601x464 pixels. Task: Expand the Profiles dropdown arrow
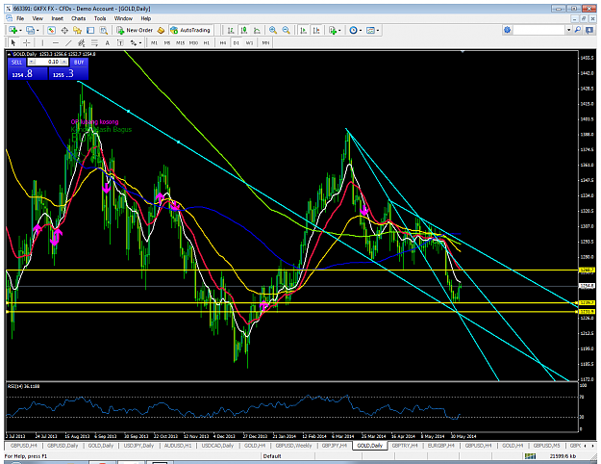click(x=38, y=30)
